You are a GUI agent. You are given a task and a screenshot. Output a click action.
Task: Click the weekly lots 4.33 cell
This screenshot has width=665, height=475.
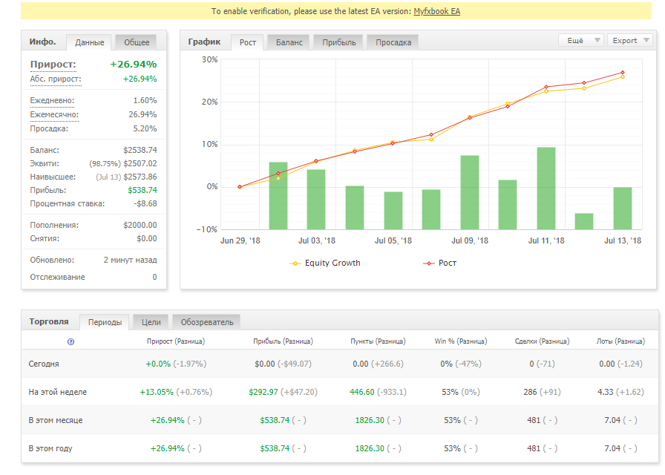tap(621, 393)
